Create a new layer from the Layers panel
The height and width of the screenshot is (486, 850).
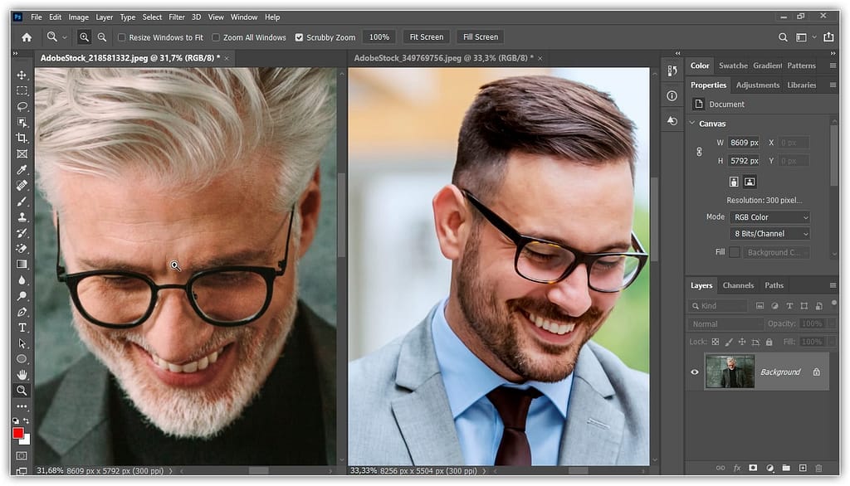click(802, 468)
